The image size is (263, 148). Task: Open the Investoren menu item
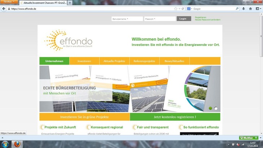click(85, 61)
